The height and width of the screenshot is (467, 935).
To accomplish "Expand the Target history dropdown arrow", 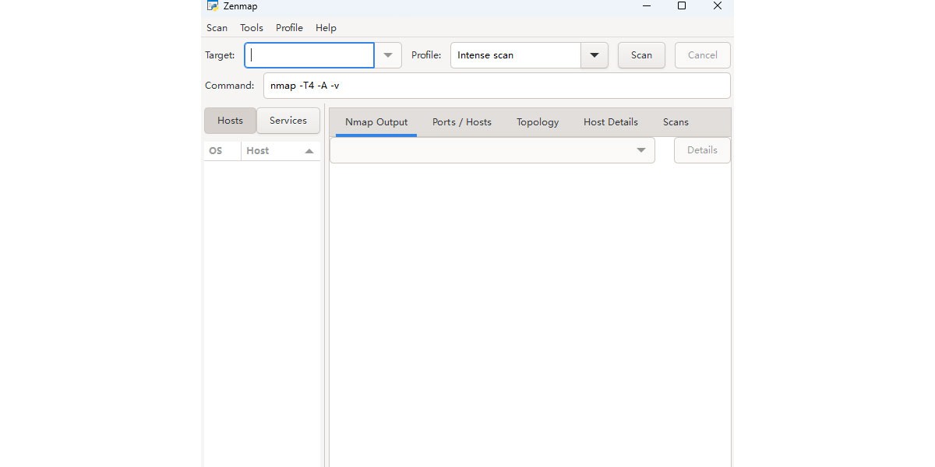I will click(388, 55).
